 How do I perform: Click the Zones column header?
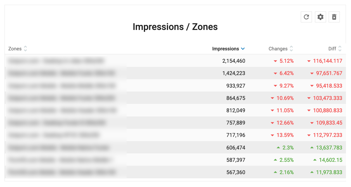click(x=15, y=49)
